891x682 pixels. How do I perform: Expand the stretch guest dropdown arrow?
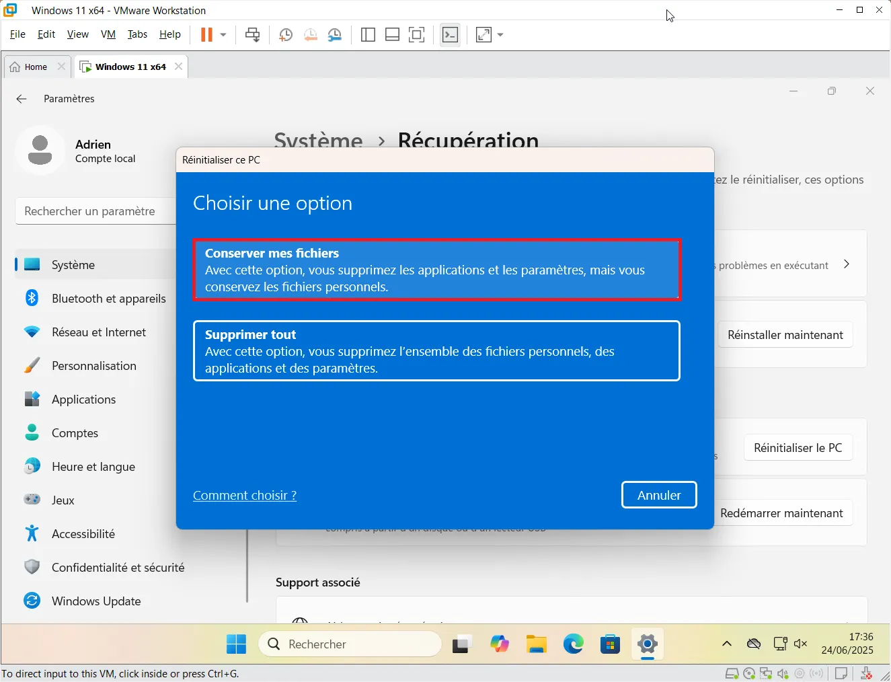[500, 35]
